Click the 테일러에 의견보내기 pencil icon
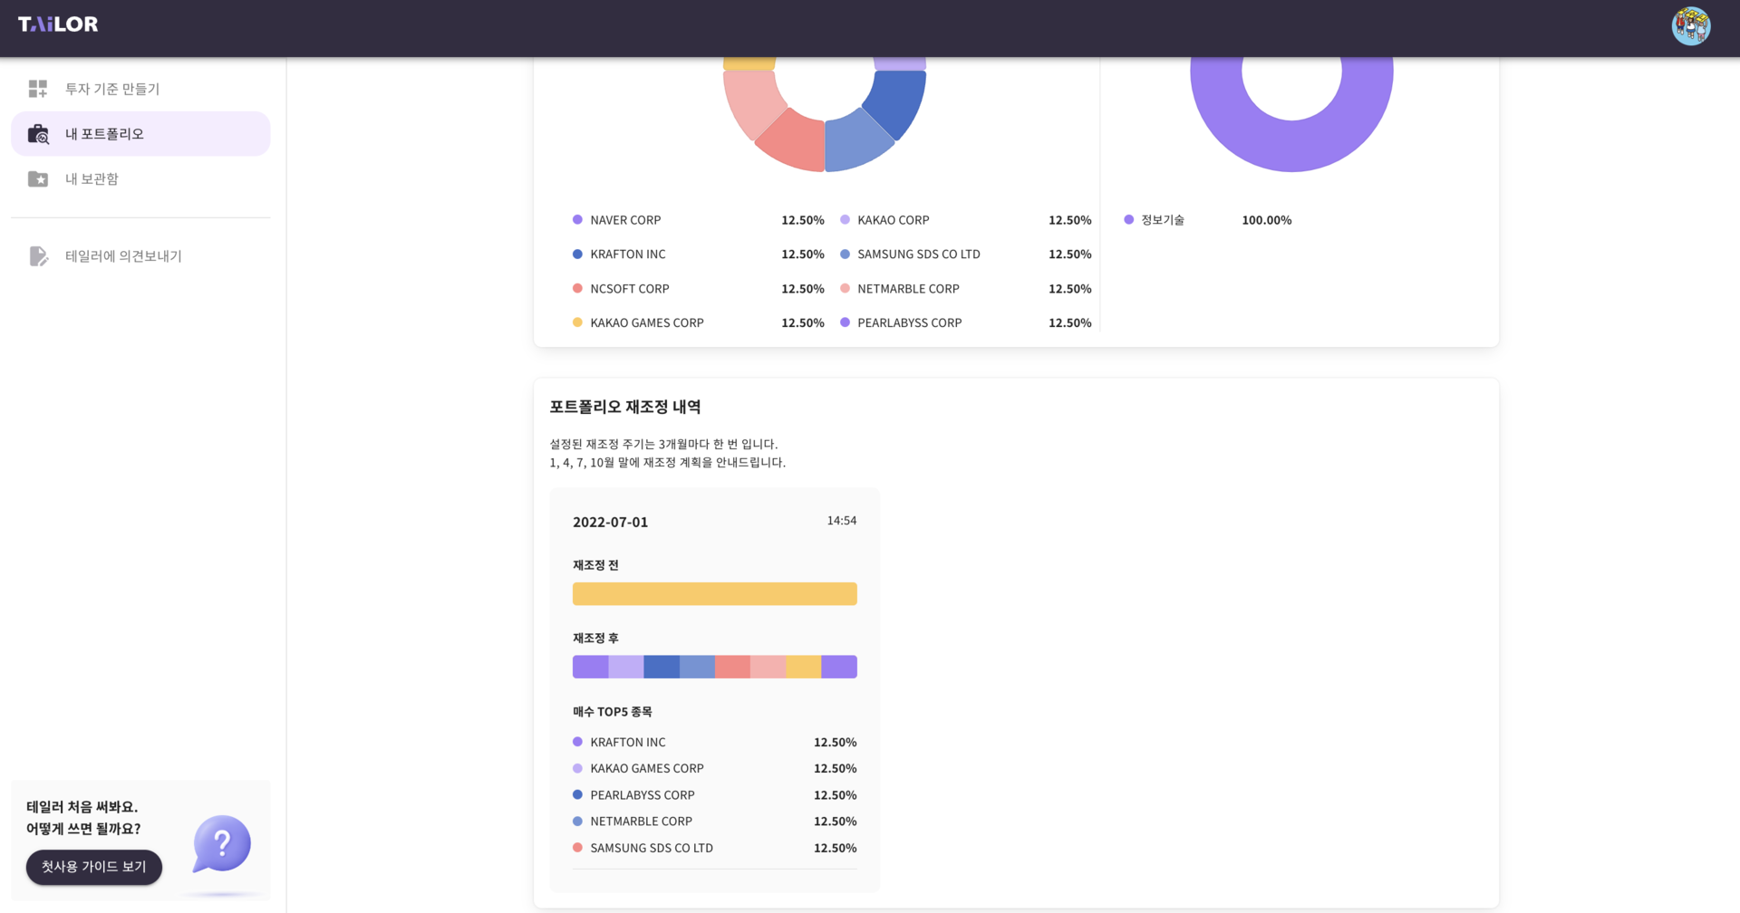The width and height of the screenshot is (1740, 913). click(38, 256)
